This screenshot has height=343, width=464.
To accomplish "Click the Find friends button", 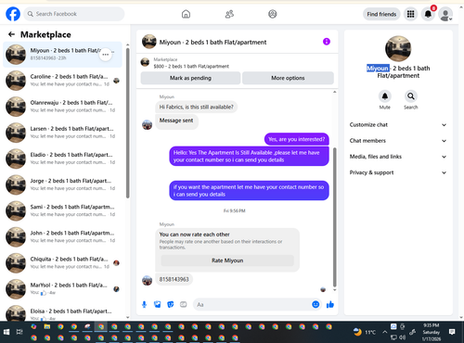I will pos(381,14).
